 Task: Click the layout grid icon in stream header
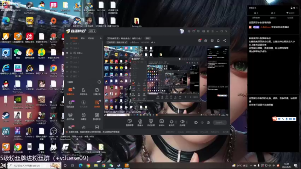[x=212, y=41]
